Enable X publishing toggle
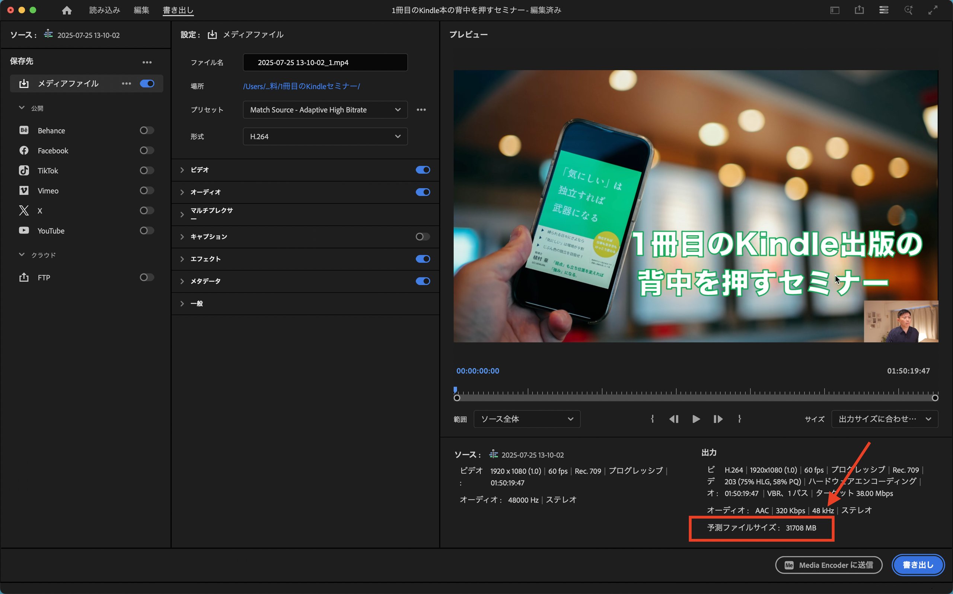Viewport: 953px width, 594px height. tap(147, 210)
